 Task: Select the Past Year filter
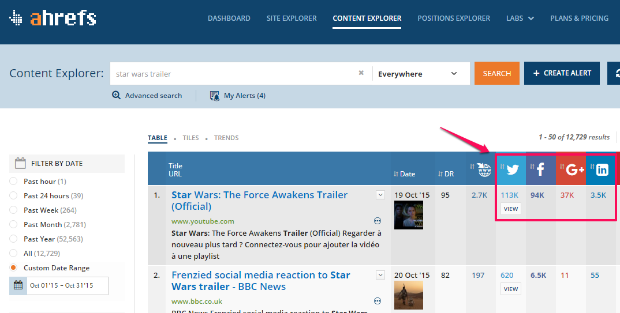click(13, 239)
